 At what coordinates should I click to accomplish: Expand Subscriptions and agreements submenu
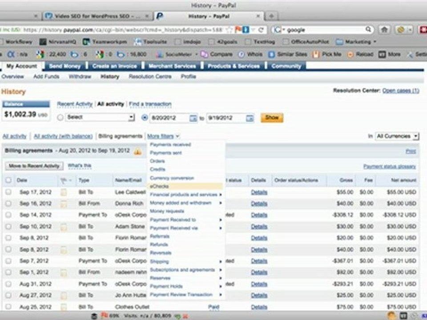pyautogui.click(x=186, y=270)
